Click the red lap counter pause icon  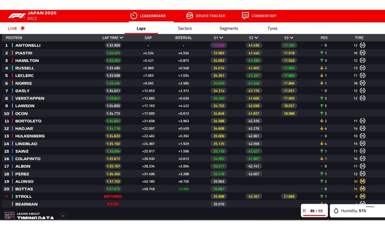click(x=304, y=211)
